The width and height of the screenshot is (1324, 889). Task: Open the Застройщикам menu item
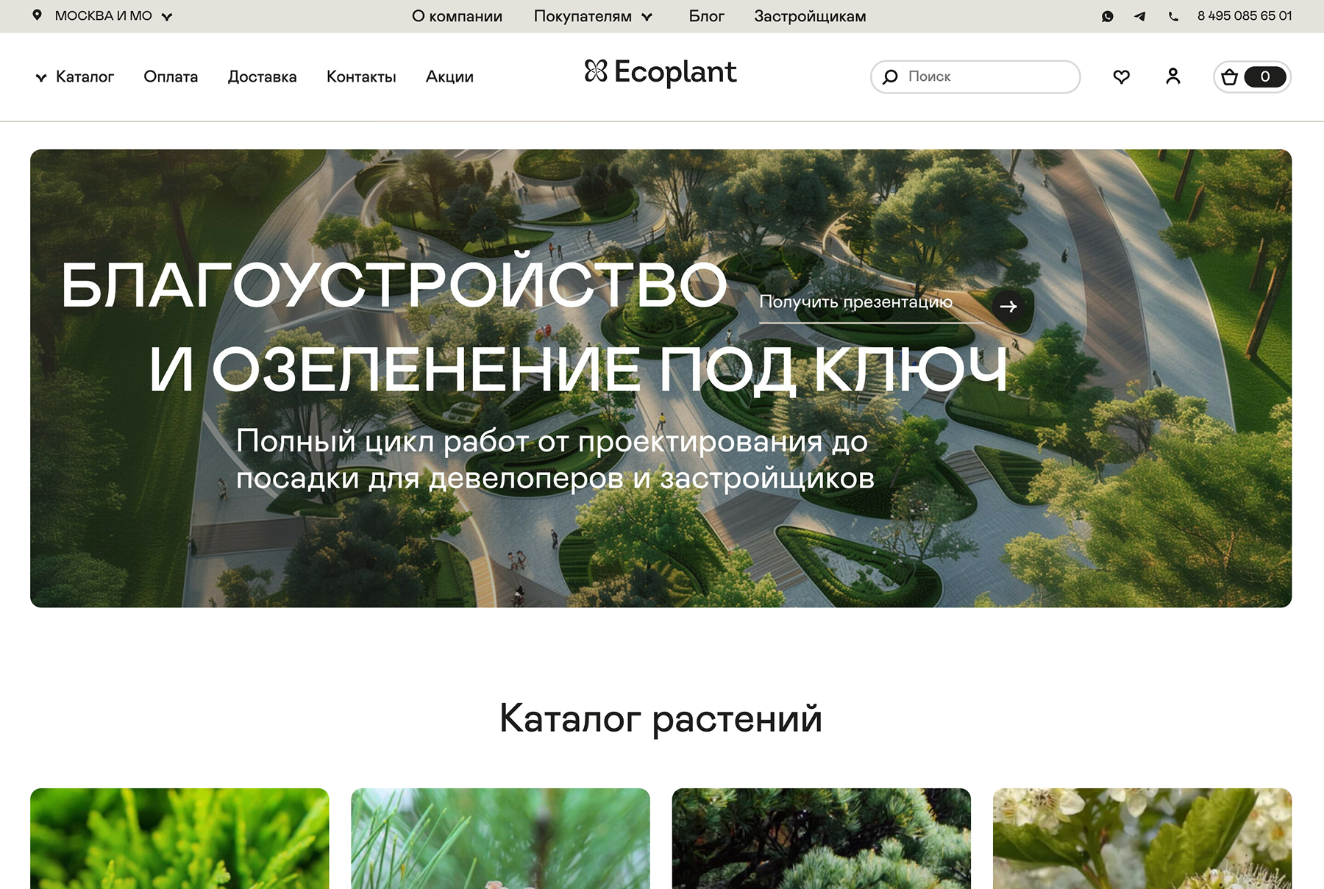[x=810, y=16]
